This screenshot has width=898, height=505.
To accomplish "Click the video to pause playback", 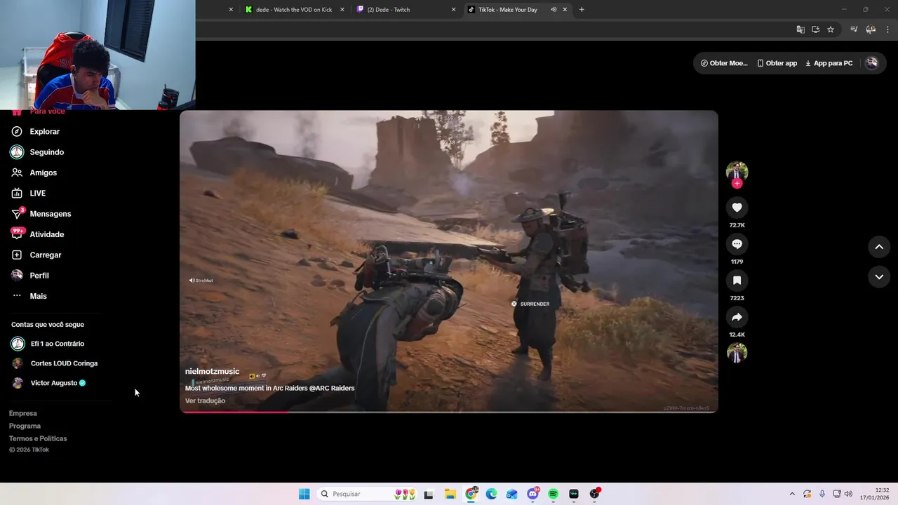I will point(449,261).
